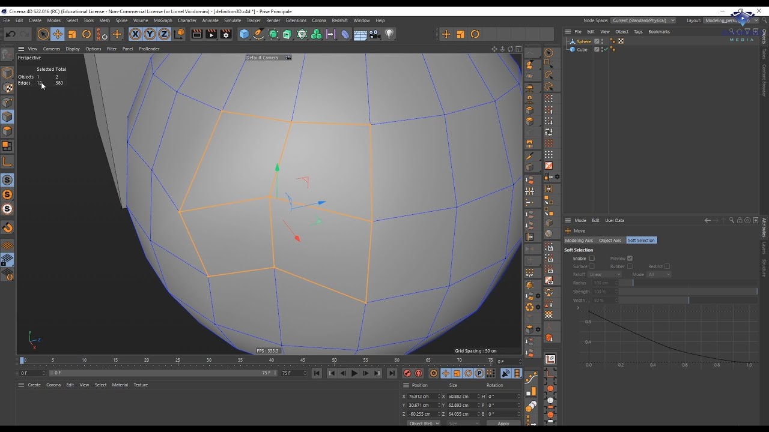Open the soft selection Mode dropdown
The image size is (769, 432).
coord(659,274)
